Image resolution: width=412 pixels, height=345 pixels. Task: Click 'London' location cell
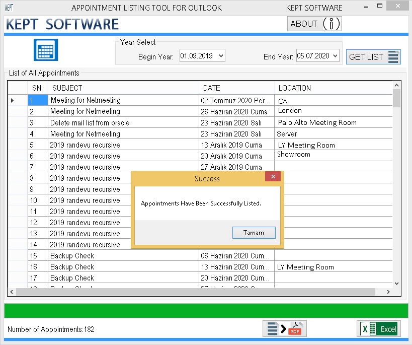coord(334,111)
